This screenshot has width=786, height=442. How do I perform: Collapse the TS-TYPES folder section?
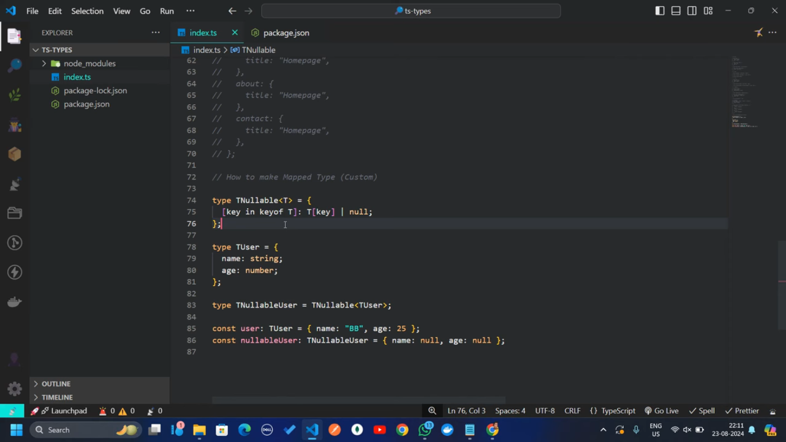coord(99,50)
